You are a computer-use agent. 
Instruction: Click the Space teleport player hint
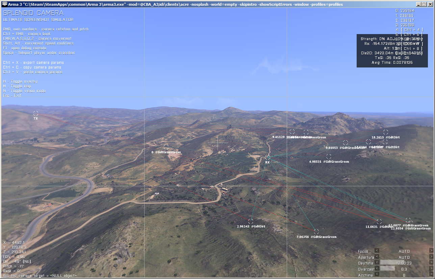(x=39, y=53)
